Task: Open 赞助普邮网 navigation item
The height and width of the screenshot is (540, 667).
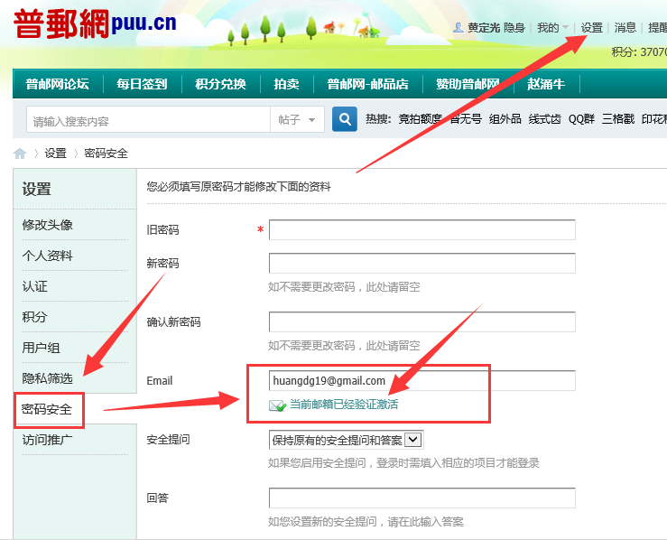Action: (x=468, y=84)
